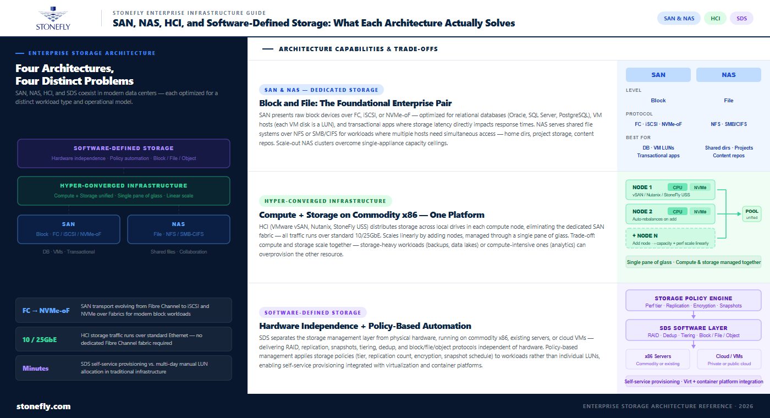This screenshot has width=770, height=418.
Task: Click the 'Software-Defined Storage' purple section badge
Action: click(x=312, y=312)
